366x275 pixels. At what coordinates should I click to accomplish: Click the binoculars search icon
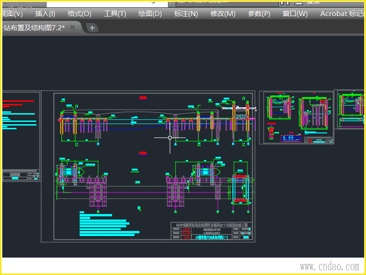(284, 2)
